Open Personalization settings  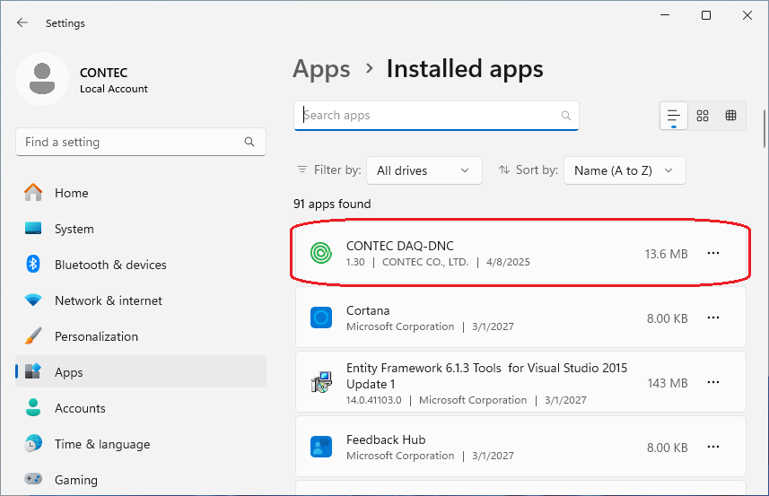click(141, 336)
